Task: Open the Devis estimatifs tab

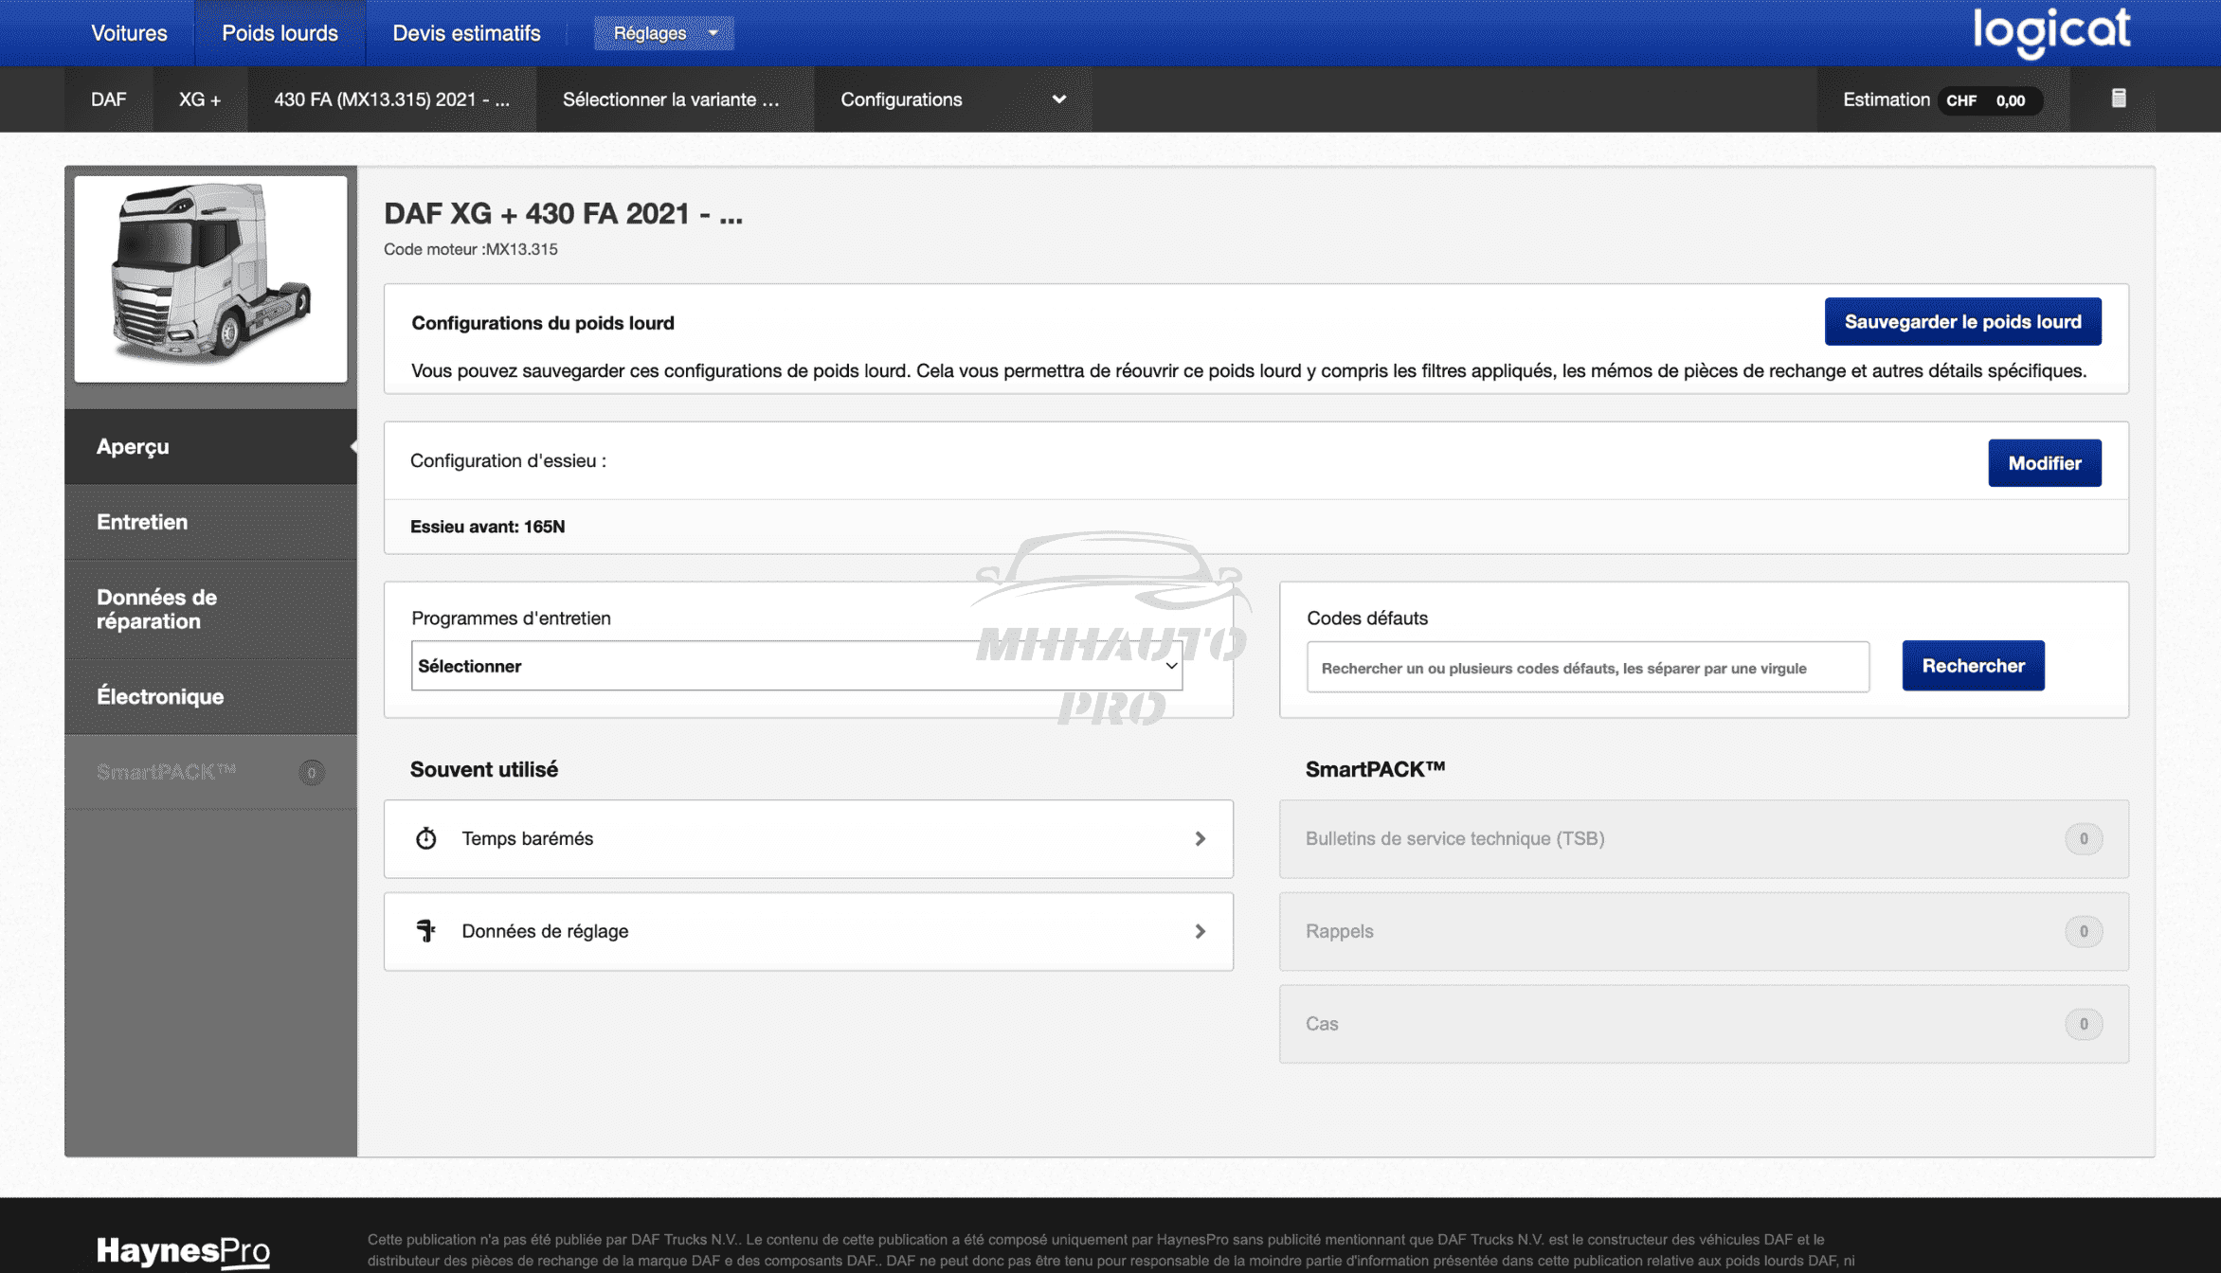Action: click(466, 33)
